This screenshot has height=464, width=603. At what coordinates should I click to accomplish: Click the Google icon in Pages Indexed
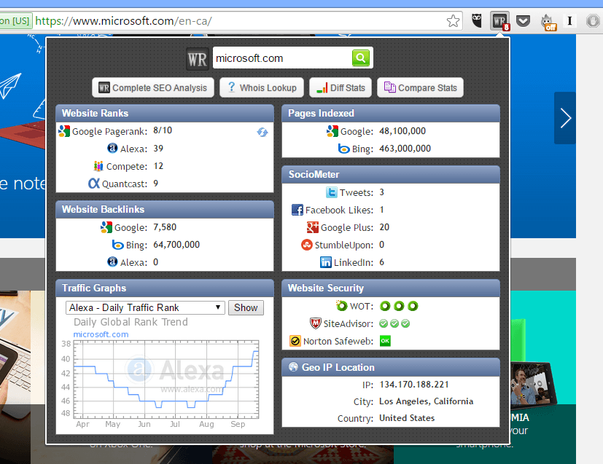click(x=332, y=131)
